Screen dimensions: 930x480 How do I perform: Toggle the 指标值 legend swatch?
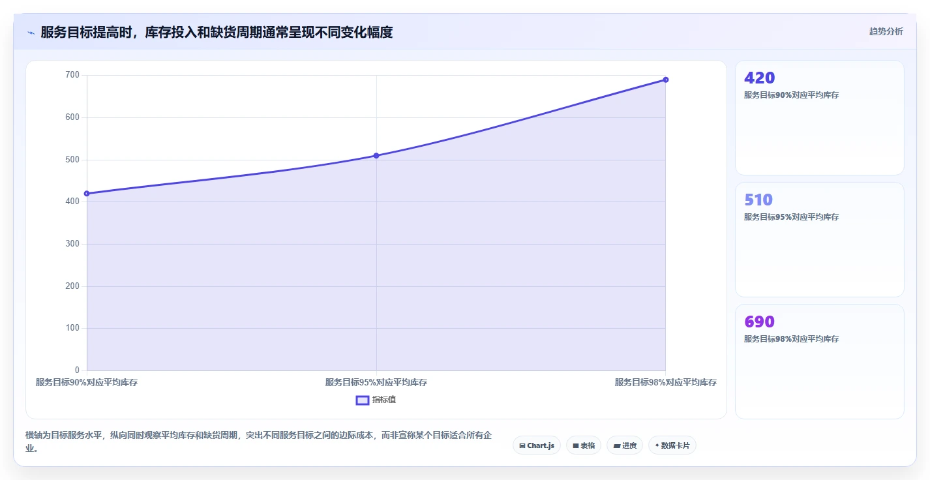pos(363,400)
